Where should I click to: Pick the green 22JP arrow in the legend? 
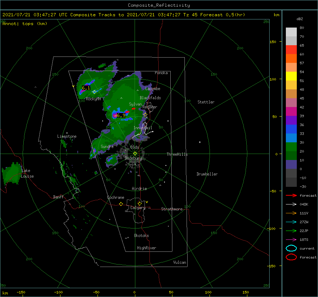291,231
